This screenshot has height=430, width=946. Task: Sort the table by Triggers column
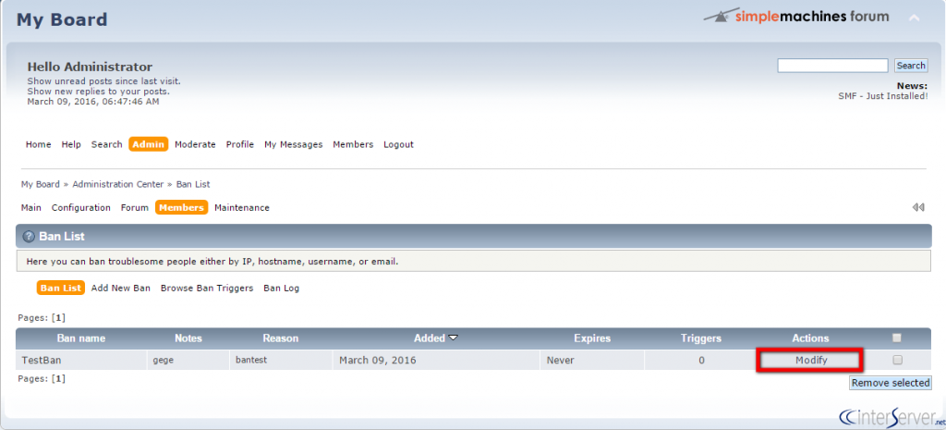[x=701, y=338]
